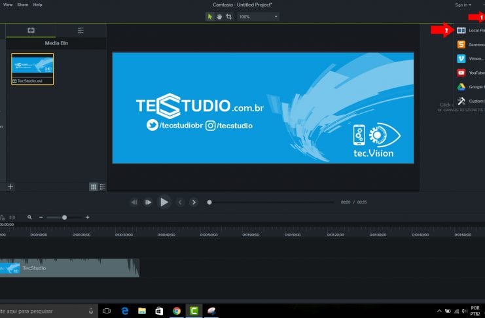
Task: Open File Explorer from taskbar
Action: coord(142,311)
